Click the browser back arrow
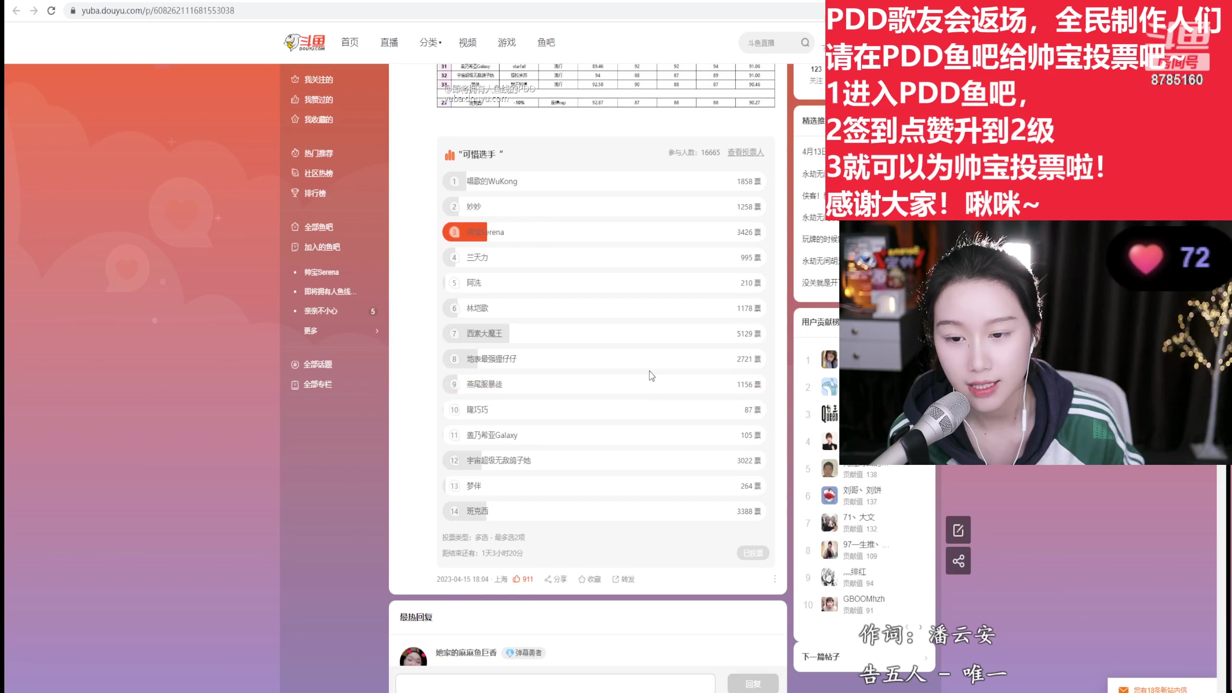This screenshot has height=693, width=1232. point(16,11)
